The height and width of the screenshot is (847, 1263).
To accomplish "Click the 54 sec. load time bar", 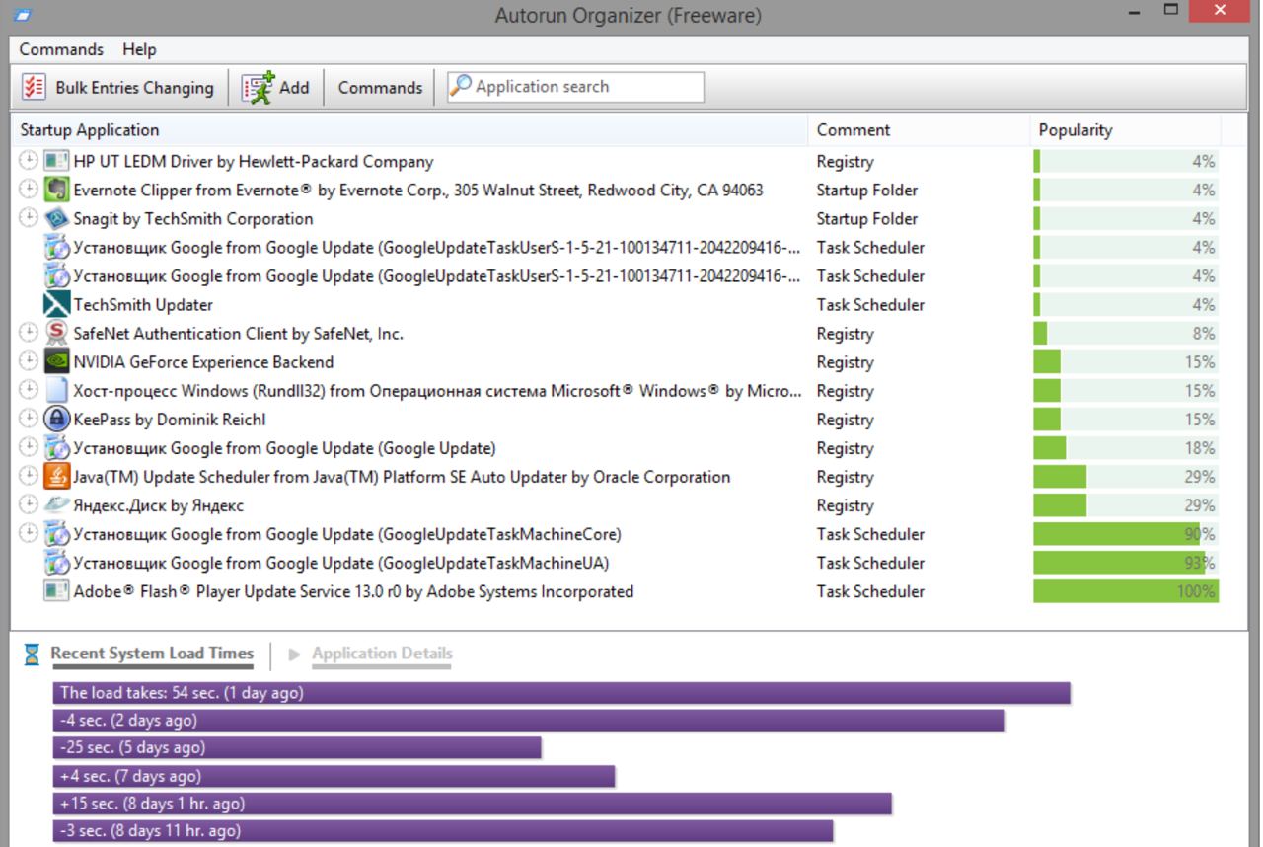I will point(560,693).
